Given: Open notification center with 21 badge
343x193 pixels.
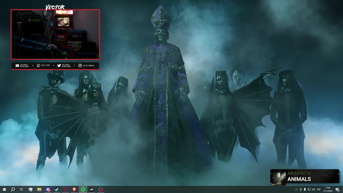Looking at the screenshot, I should click(338, 190).
